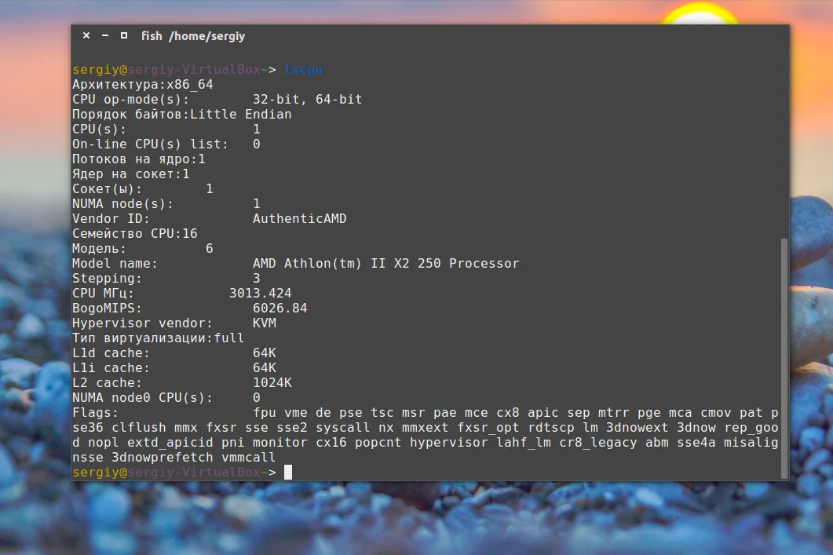Click the 'Тип виртуализации:full' line
833x555 pixels.
[159, 338]
